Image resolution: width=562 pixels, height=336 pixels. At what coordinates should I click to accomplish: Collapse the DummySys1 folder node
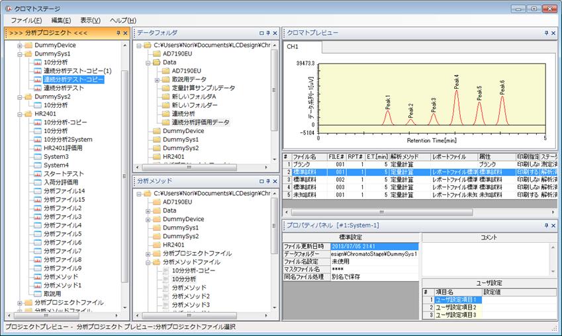[x=20, y=54]
